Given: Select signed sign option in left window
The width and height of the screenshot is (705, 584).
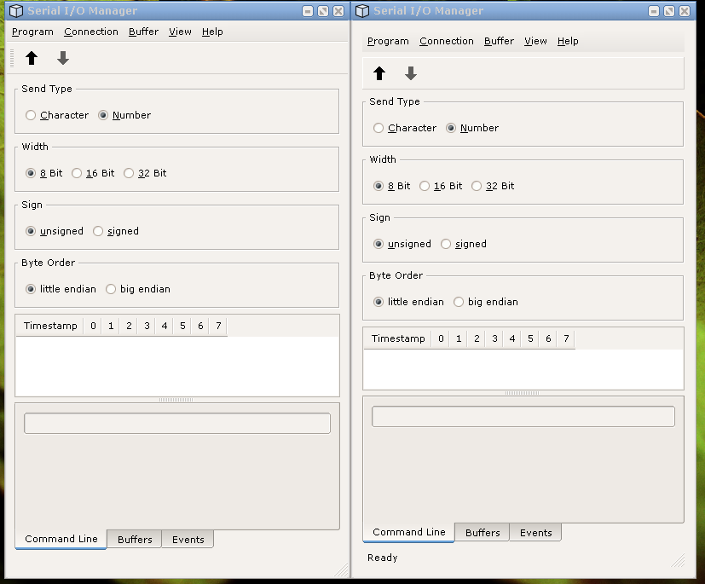Looking at the screenshot, I should tap(116, 231).
